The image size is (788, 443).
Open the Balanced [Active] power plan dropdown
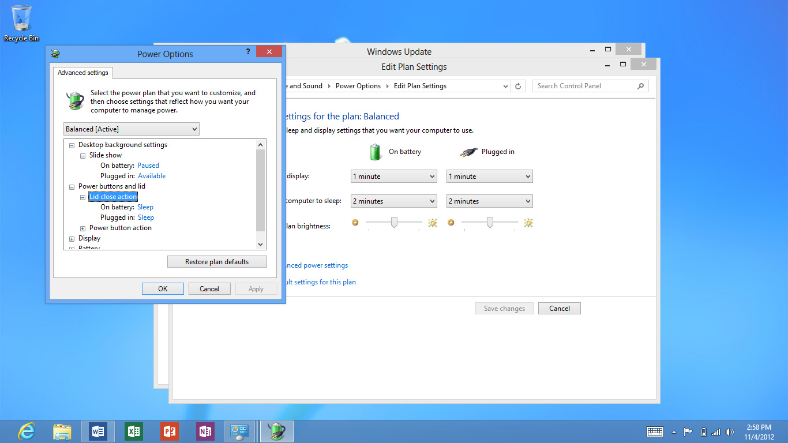(x=131, y=129)
